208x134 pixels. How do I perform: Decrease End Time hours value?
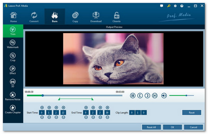(x=86, y=117)
